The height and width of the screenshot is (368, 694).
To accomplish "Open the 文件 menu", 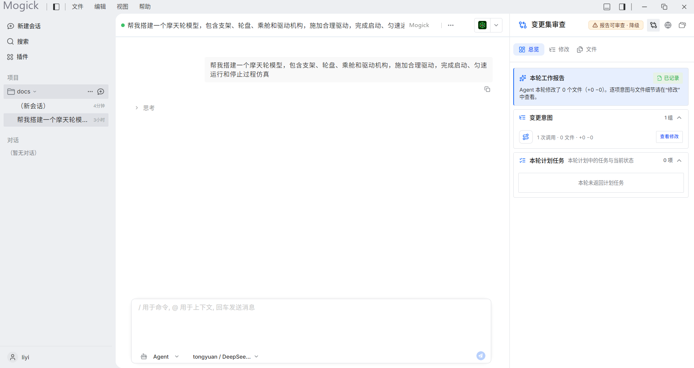I will (77, 7).
